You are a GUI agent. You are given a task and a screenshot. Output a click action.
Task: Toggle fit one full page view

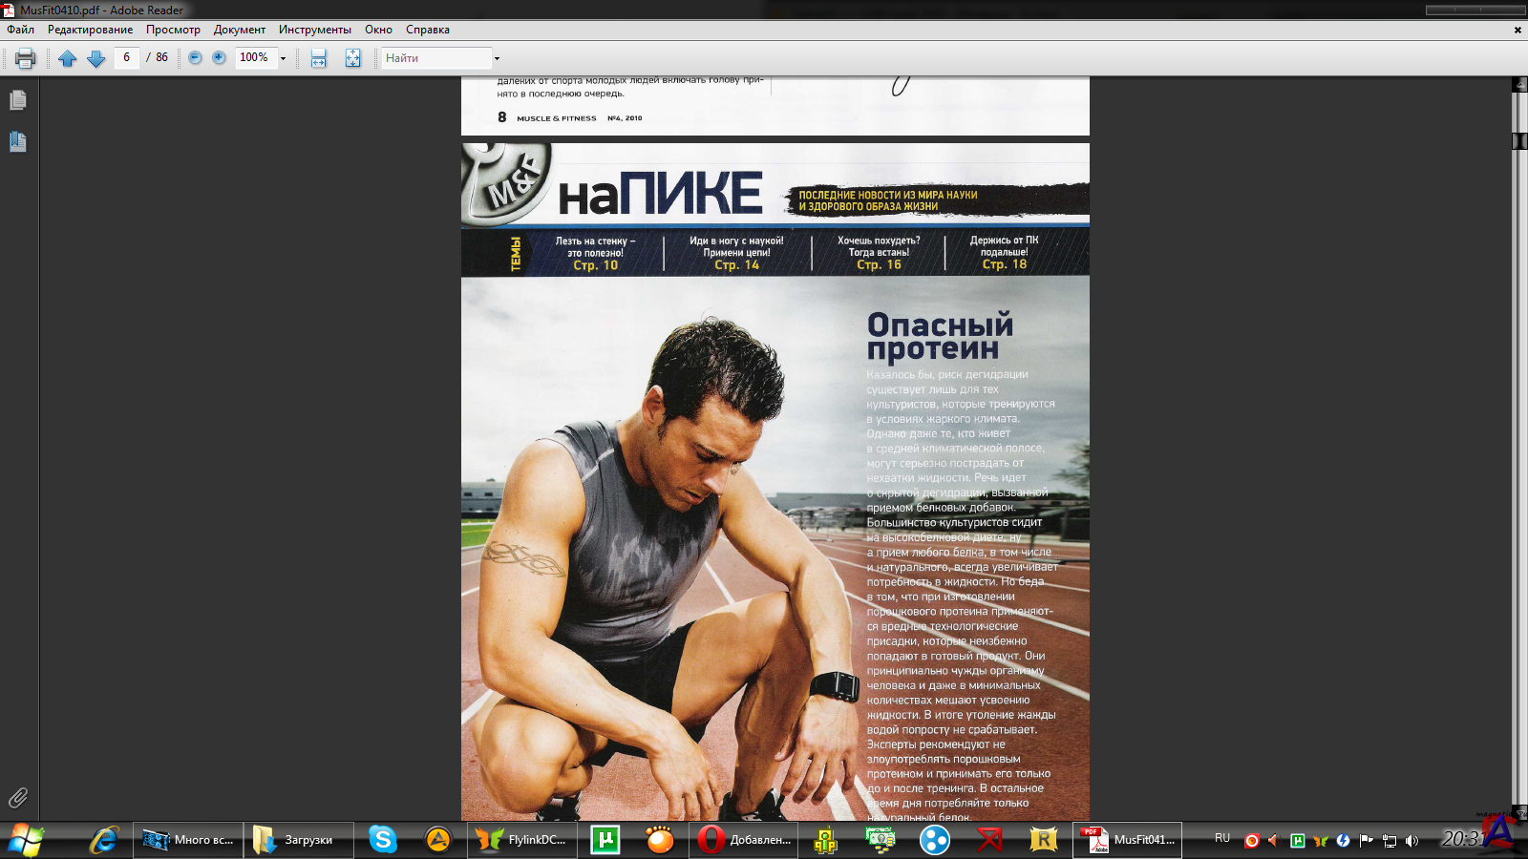click(x=352, y=58)
